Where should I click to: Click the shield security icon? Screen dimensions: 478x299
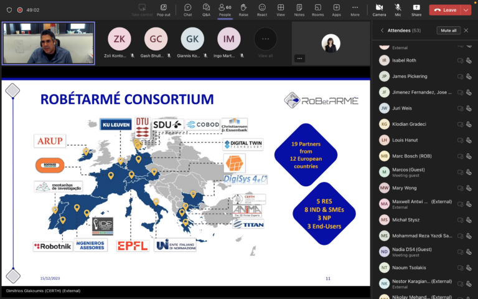pyautogui.click(x=9, y=10)
